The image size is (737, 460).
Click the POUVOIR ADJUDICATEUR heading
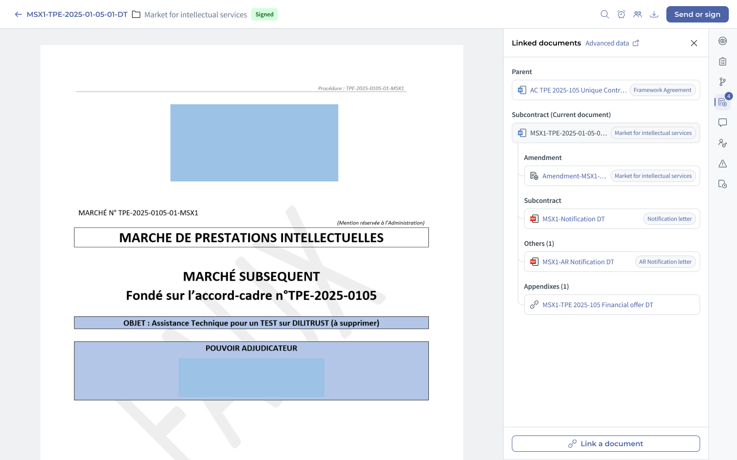coord(251,348)
